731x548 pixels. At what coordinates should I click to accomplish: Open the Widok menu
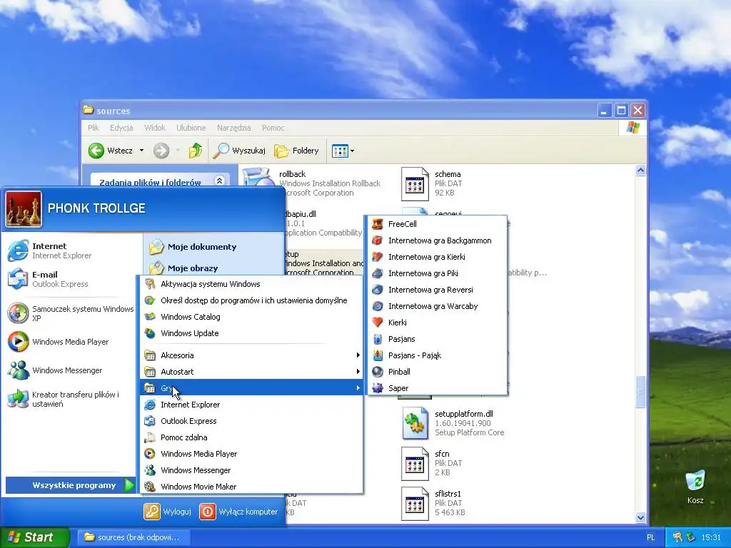point(155,128)
